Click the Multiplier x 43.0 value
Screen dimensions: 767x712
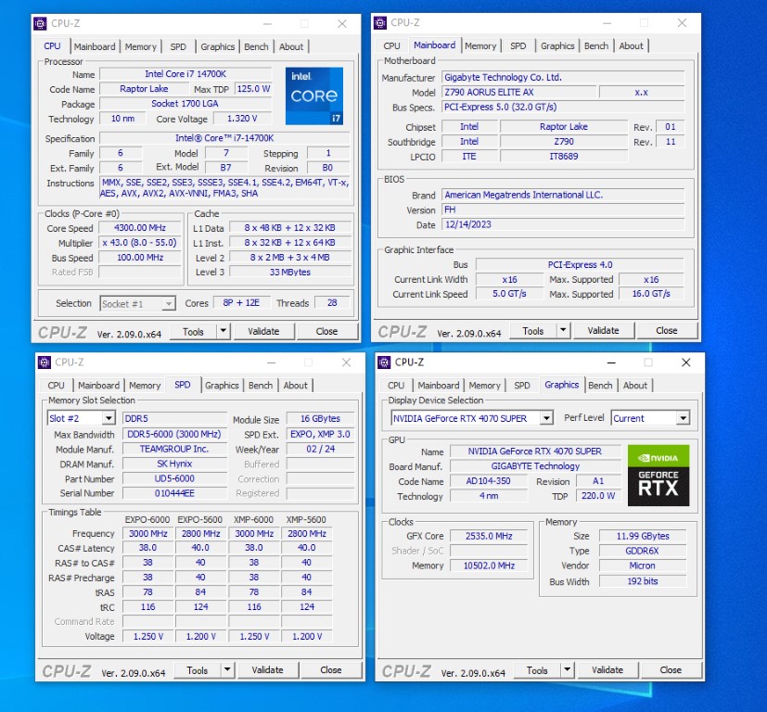[x=140, y=243]
